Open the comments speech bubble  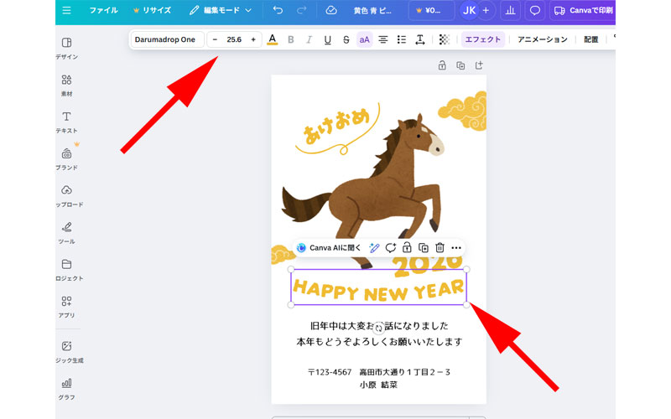tap(535, 11)
